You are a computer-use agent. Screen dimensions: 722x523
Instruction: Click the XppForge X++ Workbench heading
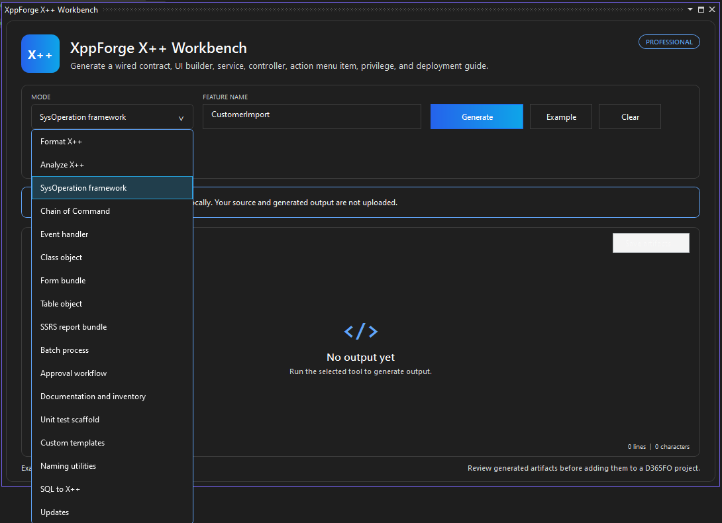(x=158, y=48)
